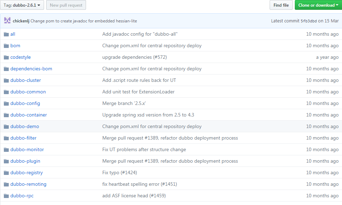Click the folder icon next to dubbo-plugin
342x205 pixels.
(6, 161)
